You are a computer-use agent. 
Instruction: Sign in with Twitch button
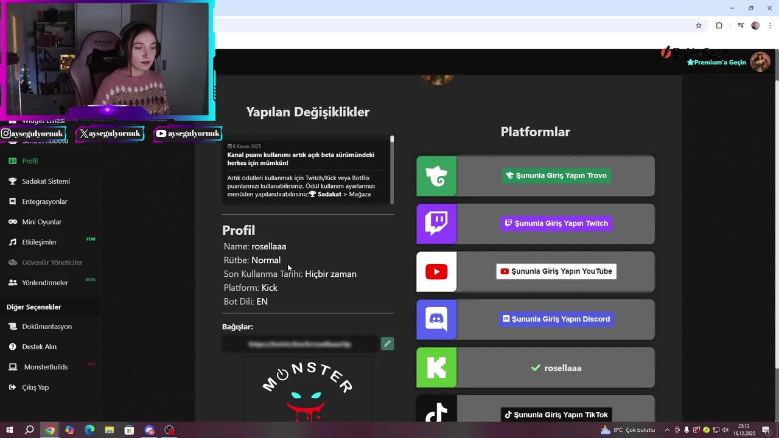click(556, 223)
